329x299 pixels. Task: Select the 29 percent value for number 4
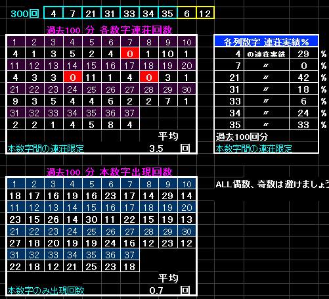(x=303, y=54)
